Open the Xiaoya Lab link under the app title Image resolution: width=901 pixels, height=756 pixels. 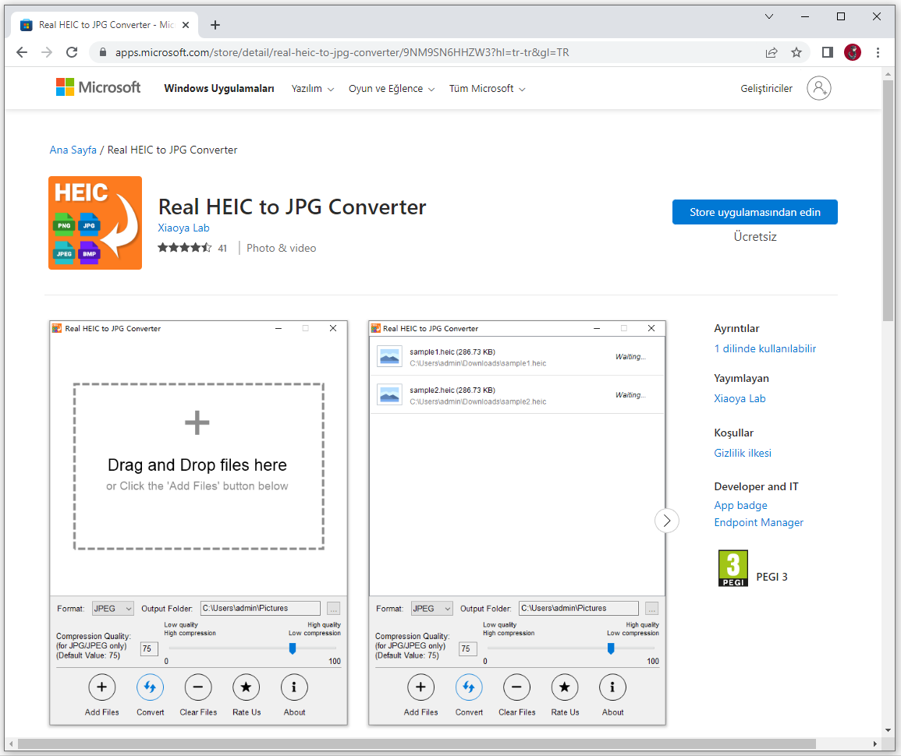[183, 228]
